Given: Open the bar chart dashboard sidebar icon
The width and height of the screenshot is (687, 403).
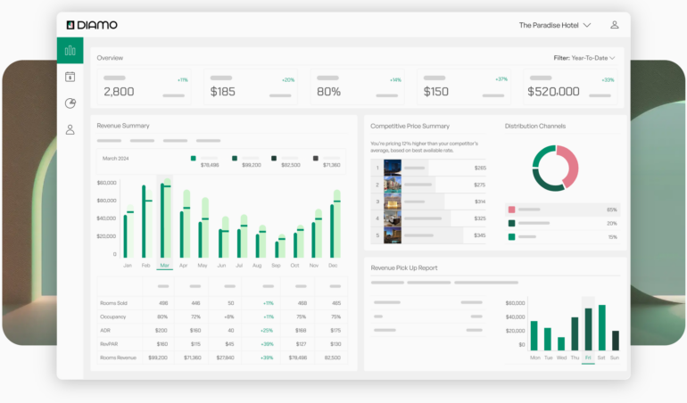Looking at the screenshot, I should (70, 51).
